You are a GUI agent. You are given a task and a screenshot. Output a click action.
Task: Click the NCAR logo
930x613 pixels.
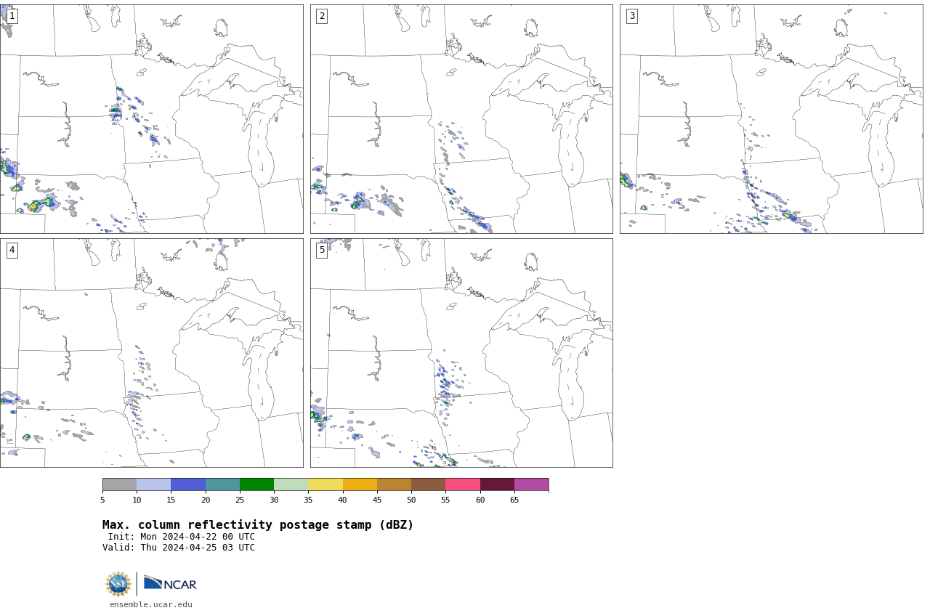[170, 583]
